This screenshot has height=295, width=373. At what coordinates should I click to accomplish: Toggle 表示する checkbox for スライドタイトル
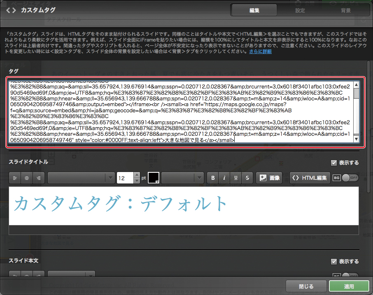pos(334,163)
